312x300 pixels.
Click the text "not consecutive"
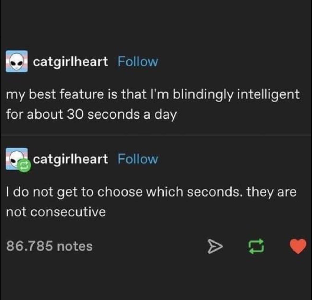pyautogui.click(x=56, y=212)
